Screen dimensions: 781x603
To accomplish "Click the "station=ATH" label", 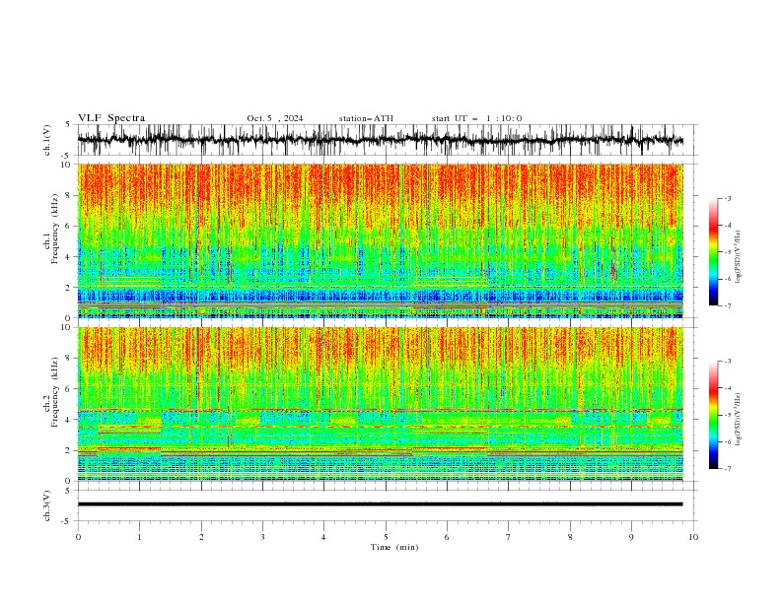I will point(366,118).
